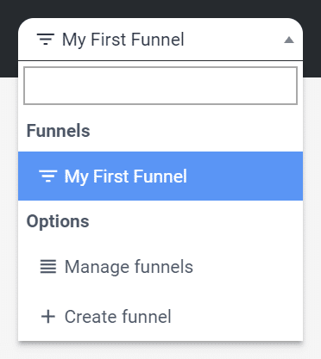Collapse the funnel selector using the up arrow
Viewport: 321px width, 359px height.
click(x=289, y=40)
